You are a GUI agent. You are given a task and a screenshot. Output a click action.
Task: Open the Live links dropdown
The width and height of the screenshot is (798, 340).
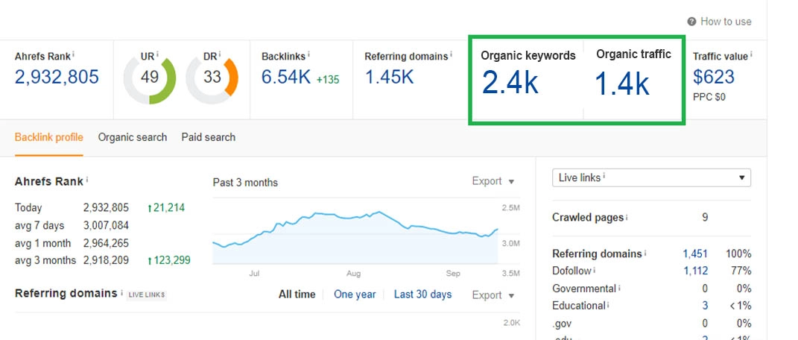point(651,177)
